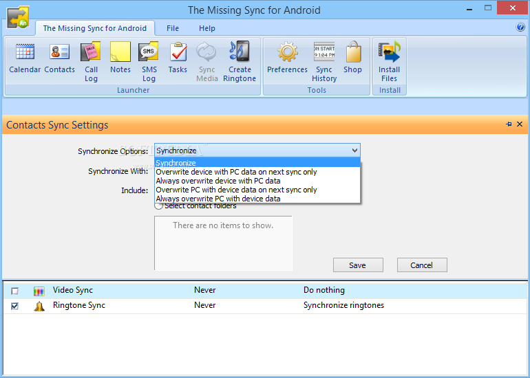Select the 'Ringtone Sync' row label

pos(79,305)
